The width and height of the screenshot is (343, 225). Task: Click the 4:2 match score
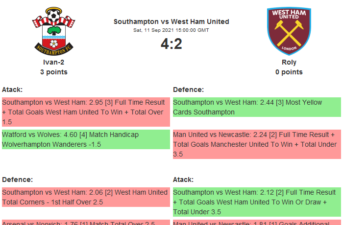pos(171,44)
